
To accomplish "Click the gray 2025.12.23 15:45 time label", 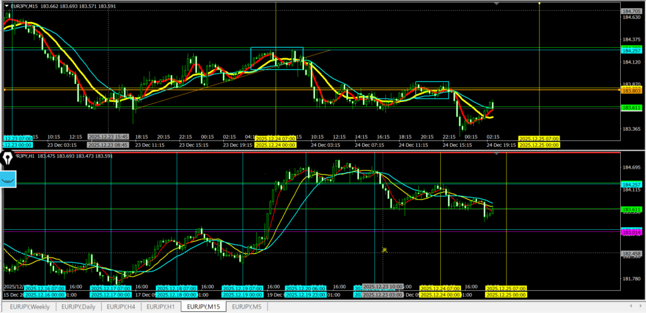I will pyautogui.click(x=108, y=136).
